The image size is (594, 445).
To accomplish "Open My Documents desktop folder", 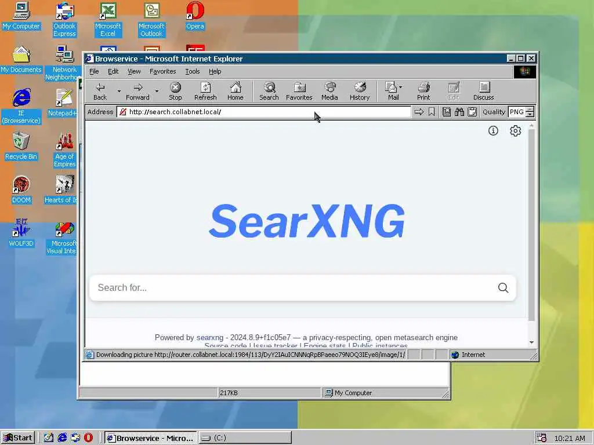I will tap(21, 59).
